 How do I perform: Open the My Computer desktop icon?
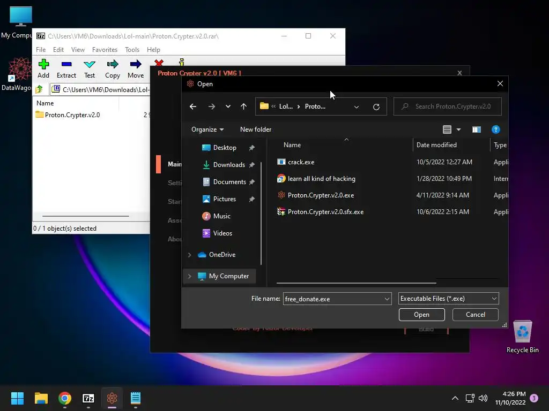(x=20, y=22)
